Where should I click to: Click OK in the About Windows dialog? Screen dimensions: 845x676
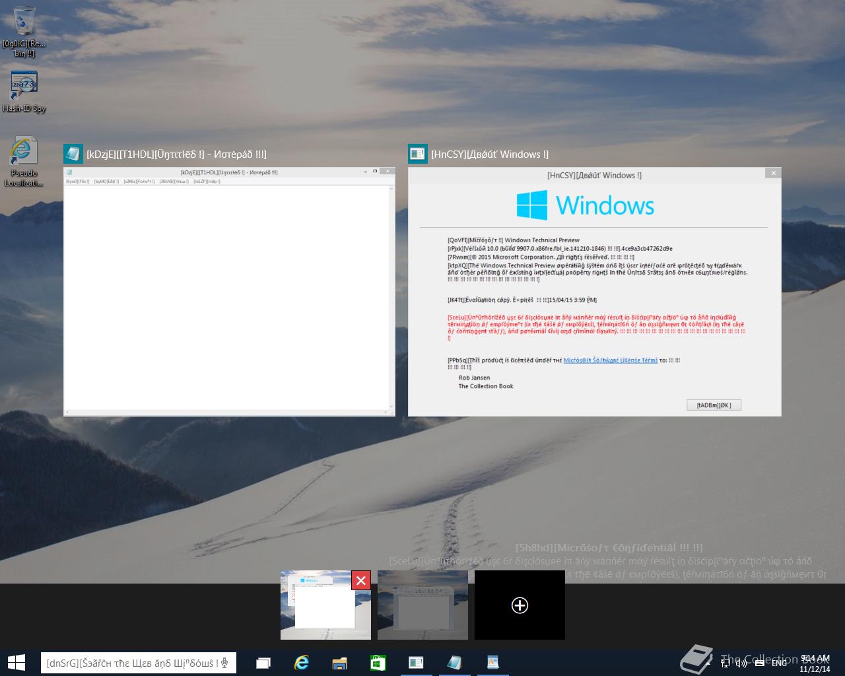coord(714,405)
